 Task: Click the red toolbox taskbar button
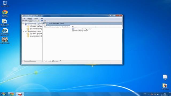pos(20,94)
